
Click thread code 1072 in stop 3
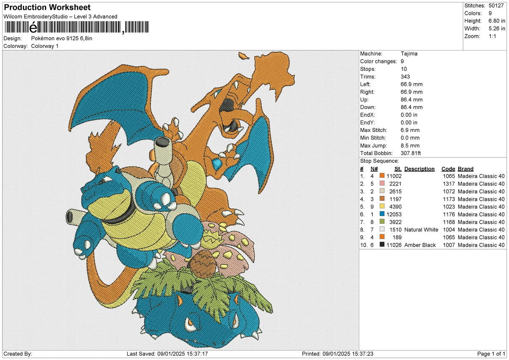pos(449,191)
